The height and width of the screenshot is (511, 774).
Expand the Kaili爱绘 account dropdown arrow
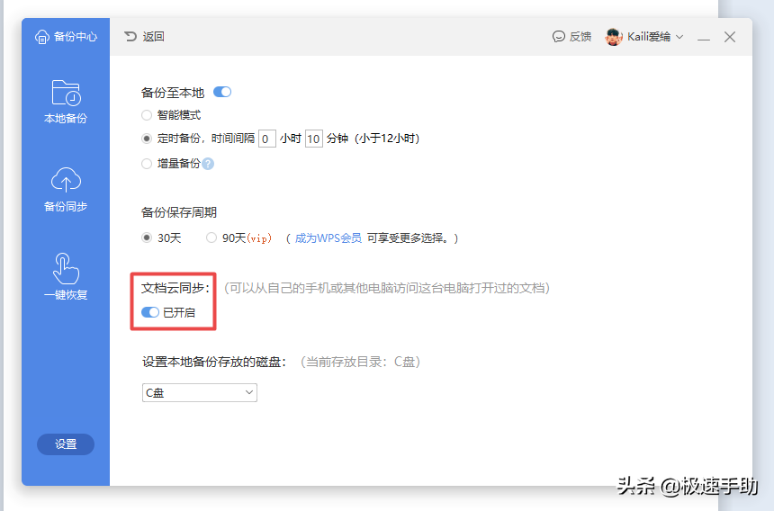[x=679, y=37]
